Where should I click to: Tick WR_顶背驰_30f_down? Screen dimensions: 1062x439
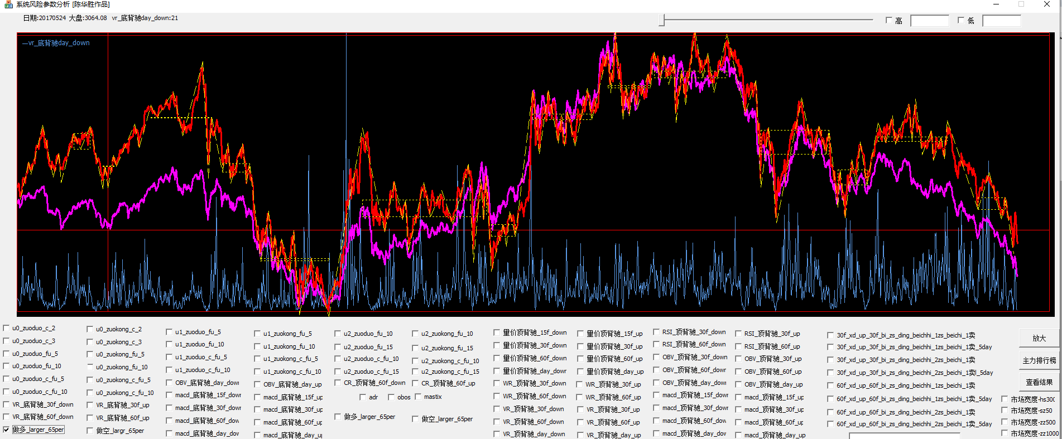(497, 383)
